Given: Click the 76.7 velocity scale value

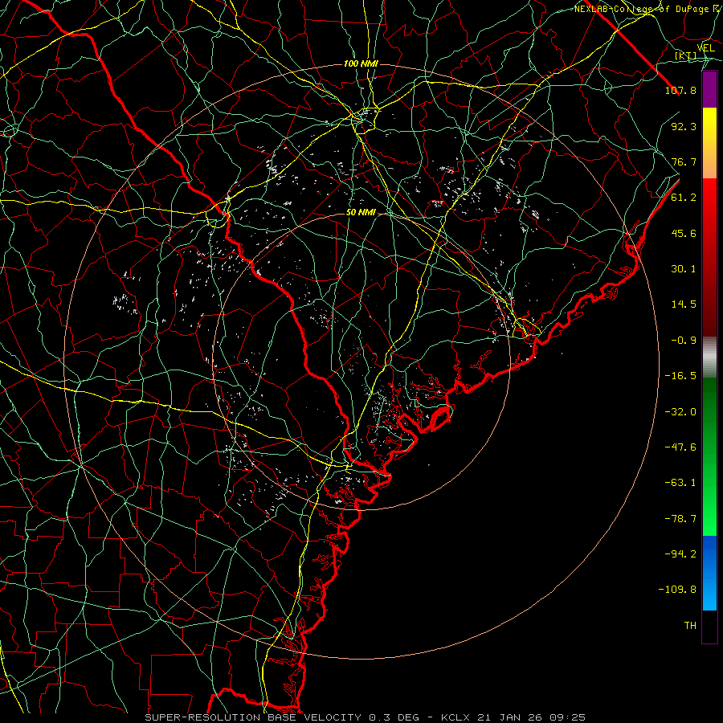Looking at the screenshot, I should click(x=684, y=161).
